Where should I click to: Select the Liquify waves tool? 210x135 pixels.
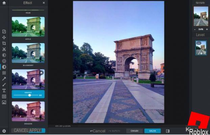pos(4,73)
